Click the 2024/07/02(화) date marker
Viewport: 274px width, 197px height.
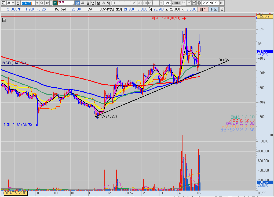[16, 193]
